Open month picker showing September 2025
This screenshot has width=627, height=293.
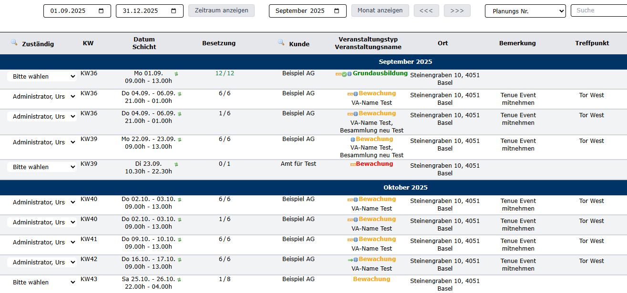pyautogui.click(x=337, y=11)
